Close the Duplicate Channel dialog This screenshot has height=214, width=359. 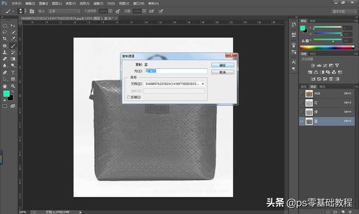231,55
